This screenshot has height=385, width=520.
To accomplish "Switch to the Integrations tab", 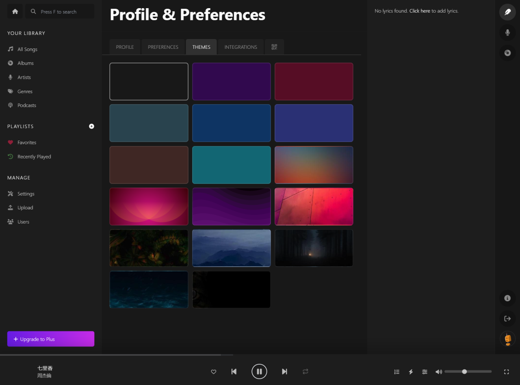I will 240,47.
